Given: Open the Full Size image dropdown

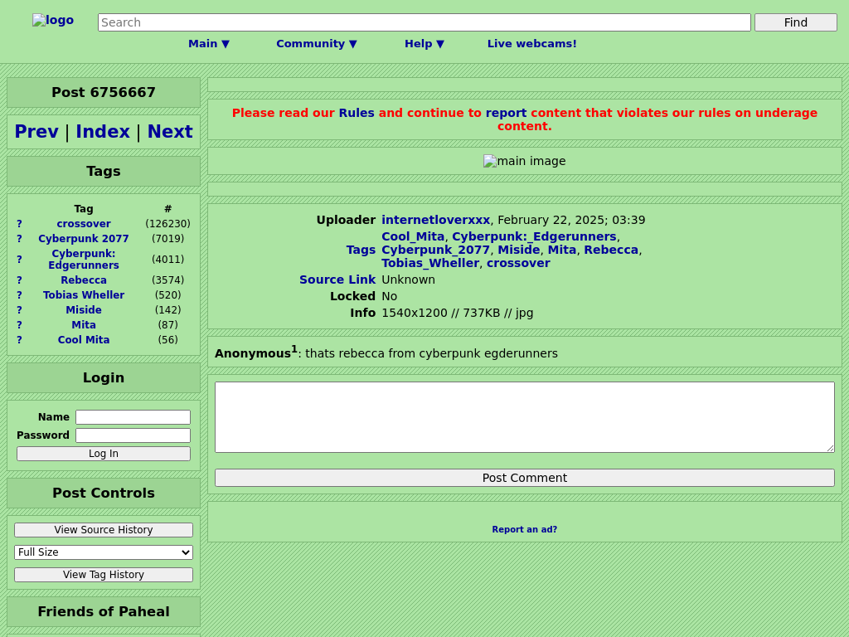Looking at the screenshot, I should [x=104, y=552].
